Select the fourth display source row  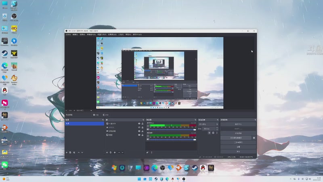(x=125, y=135)
